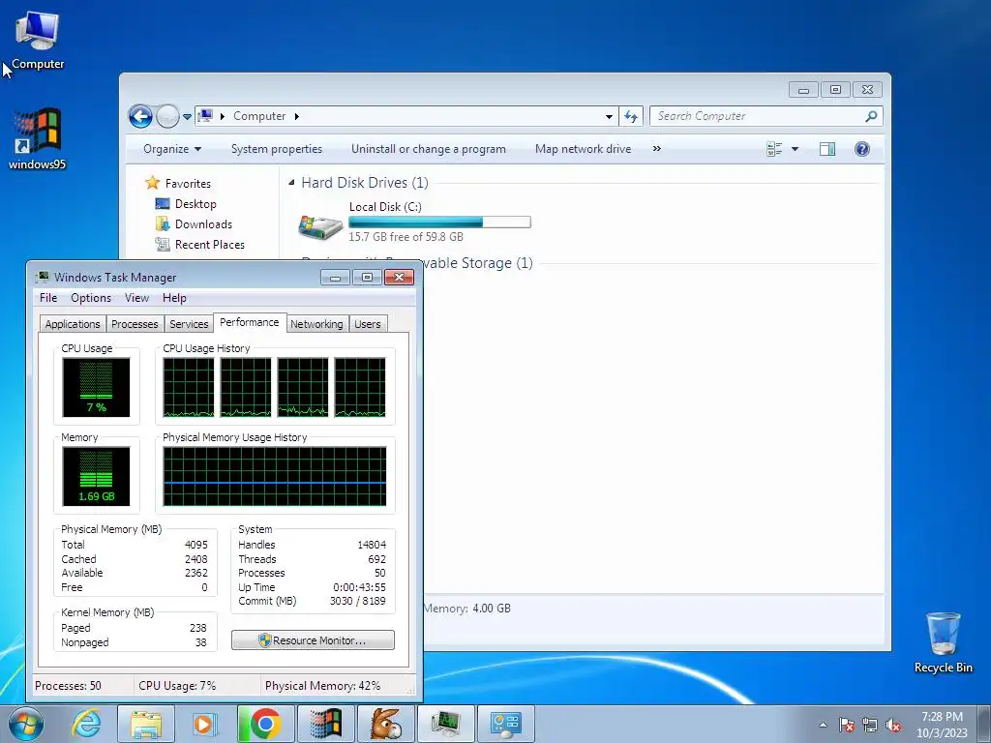Select the Local Disk (C:) drive icon
Viewport: 991px width, 743px height.
320,227
